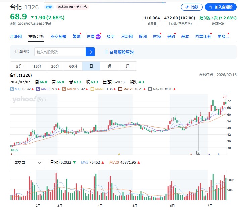The width and height of the screenshot is (238, 215).
Task: Click the blue arrow search submit button
Action: click(x=90, y=52)
